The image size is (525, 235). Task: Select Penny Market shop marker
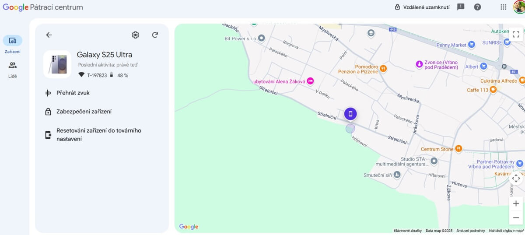[472, 44]
